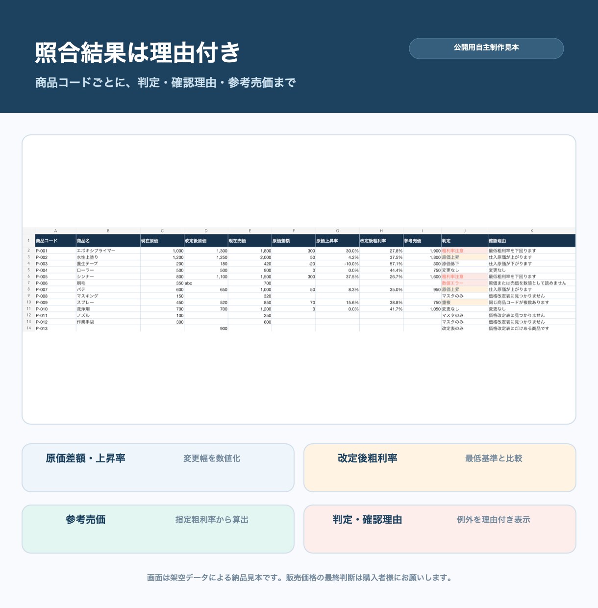The height and width of the screenshot is (608, 598).
Task: Click the 確認理由 header cell
Action: tap(532, 241)
